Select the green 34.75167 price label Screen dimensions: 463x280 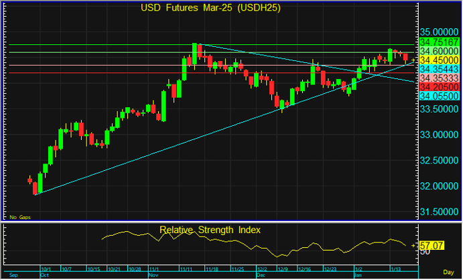click(439, 42)
